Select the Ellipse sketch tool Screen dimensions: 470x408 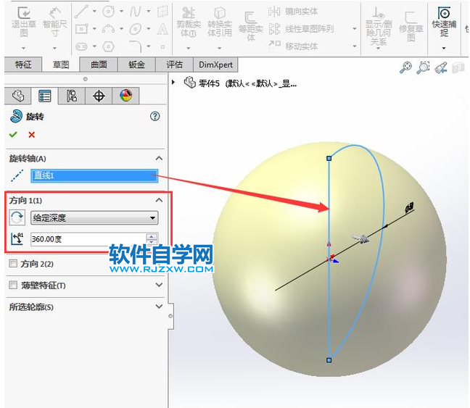(136, 29)
